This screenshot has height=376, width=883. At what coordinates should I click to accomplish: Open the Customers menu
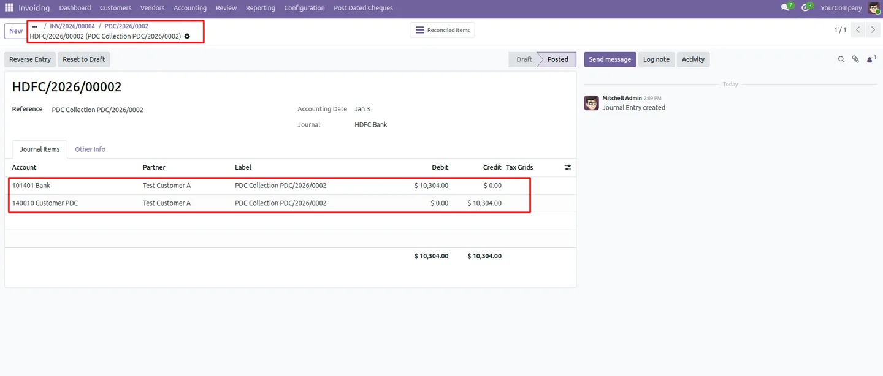[x=115, y=8]
